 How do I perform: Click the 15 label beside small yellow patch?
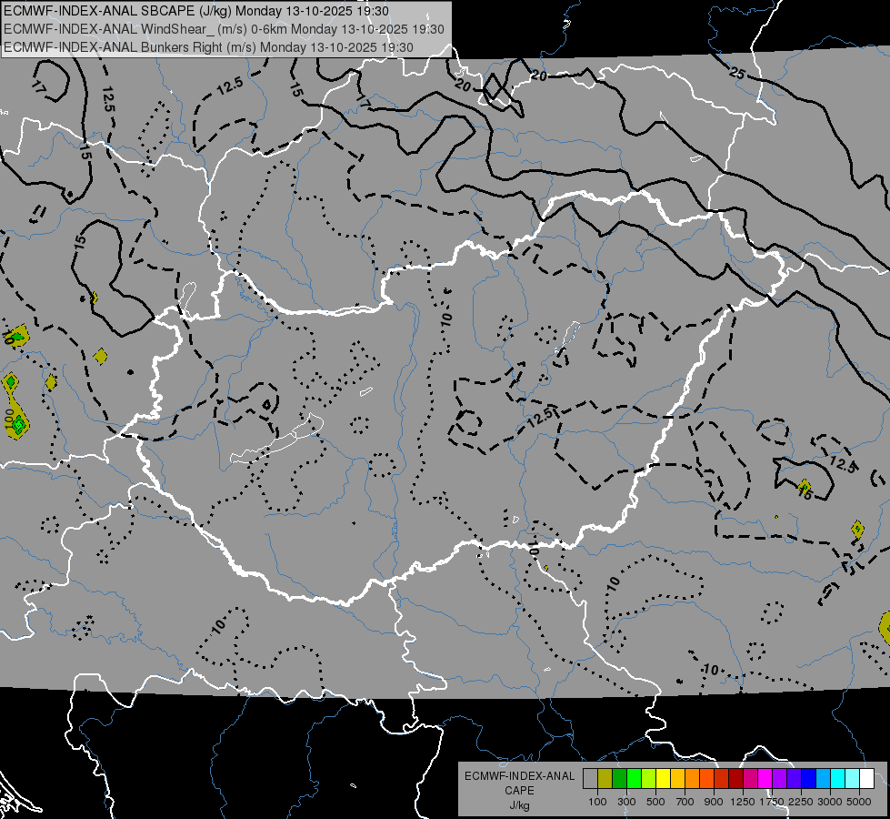pos(805,494)
